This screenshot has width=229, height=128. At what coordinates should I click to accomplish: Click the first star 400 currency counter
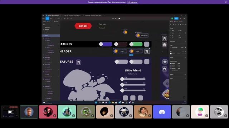point(121,51)
